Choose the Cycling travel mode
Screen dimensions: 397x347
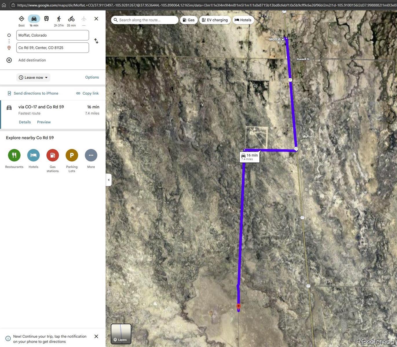[71, 19]
